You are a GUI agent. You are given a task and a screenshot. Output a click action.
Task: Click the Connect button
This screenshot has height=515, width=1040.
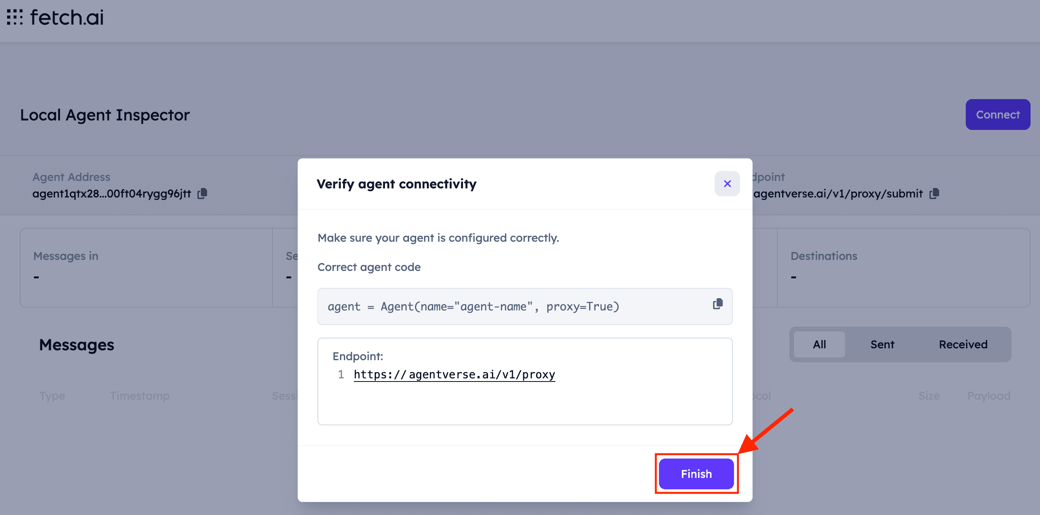coord(997,115)
